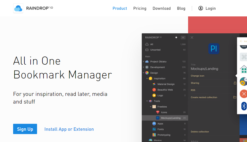The image size is (247, 142).
Task: Click the Development gear icon
Action: pyautogui.click(x=147, y=67)
